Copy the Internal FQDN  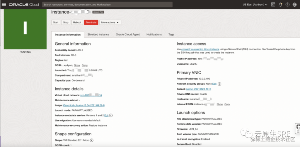pos(227,104)
